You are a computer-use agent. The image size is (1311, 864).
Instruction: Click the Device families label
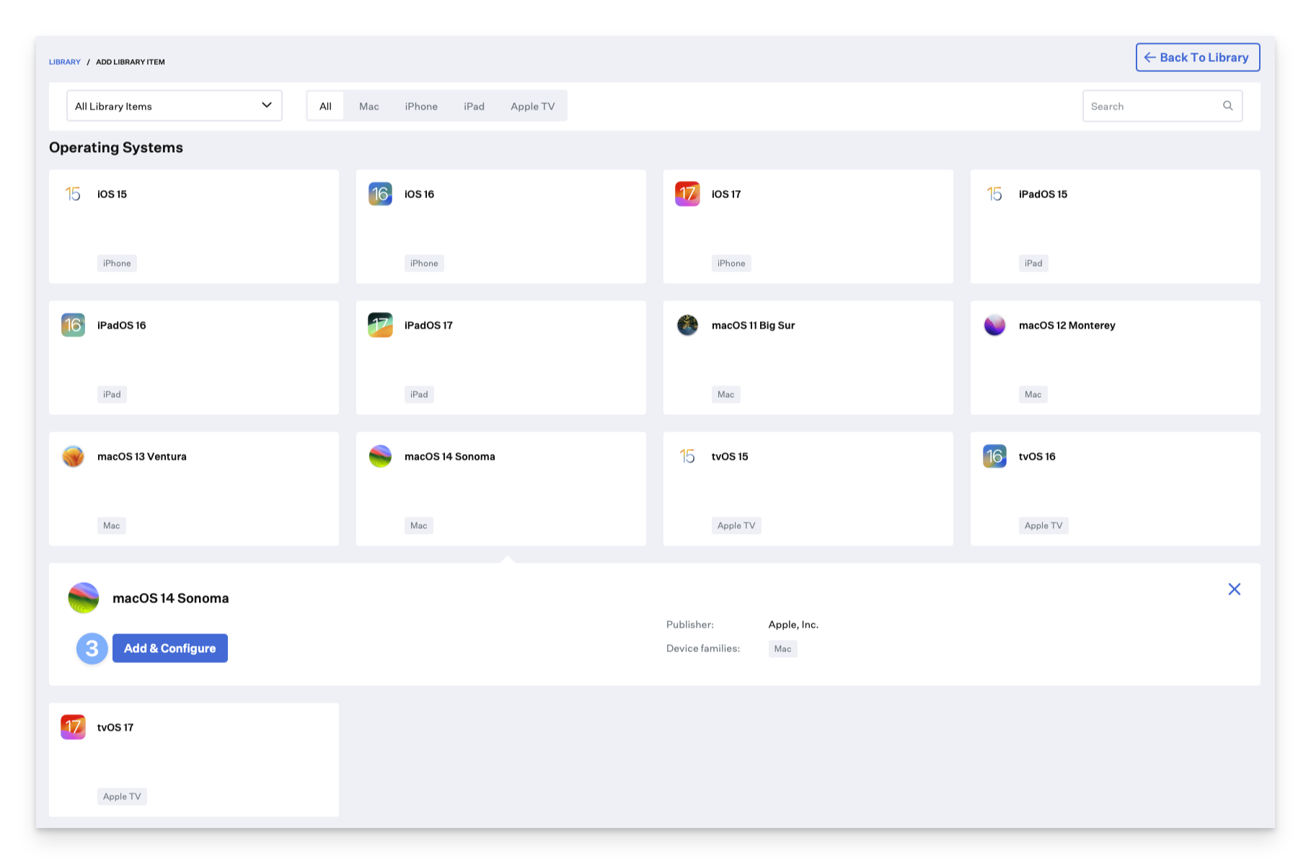(703, 649)
